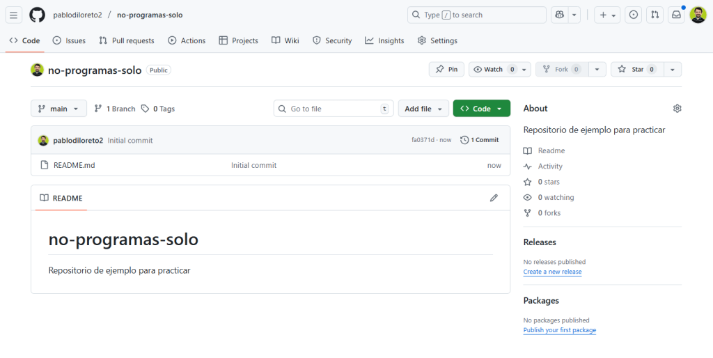The width and height of the screenshot is (713, 358).
Task: Click the GitHub logo icon
Action: click(37, 15)
